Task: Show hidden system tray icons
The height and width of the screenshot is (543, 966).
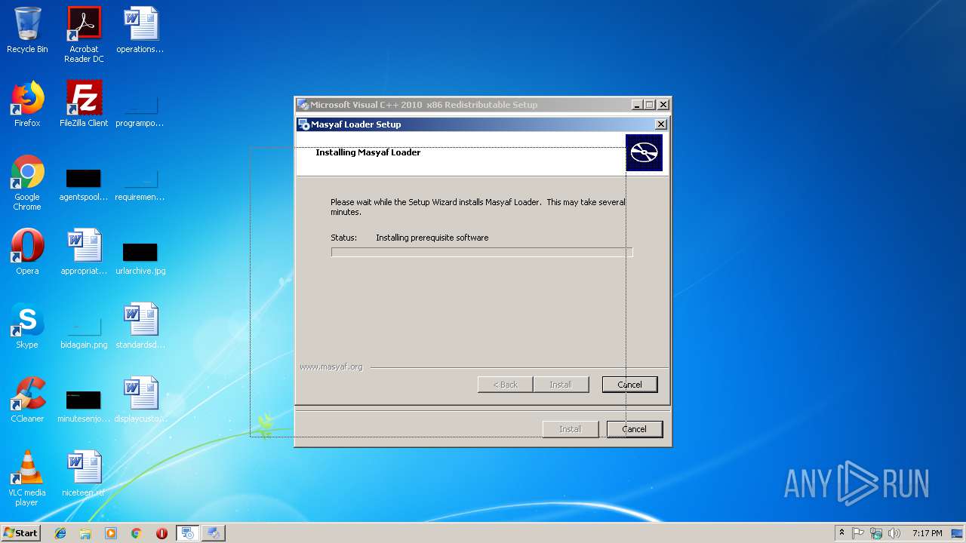Action: tap(841, 532)
